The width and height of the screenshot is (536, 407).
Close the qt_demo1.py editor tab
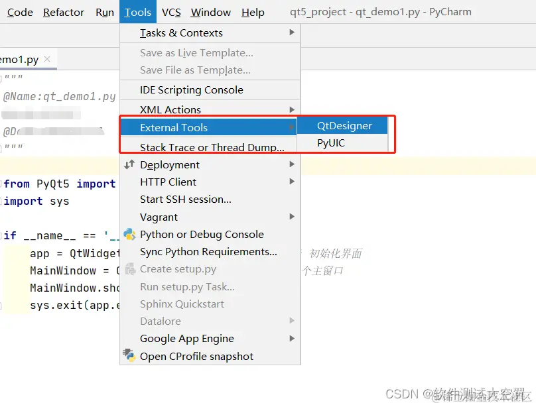coord(47,59)
